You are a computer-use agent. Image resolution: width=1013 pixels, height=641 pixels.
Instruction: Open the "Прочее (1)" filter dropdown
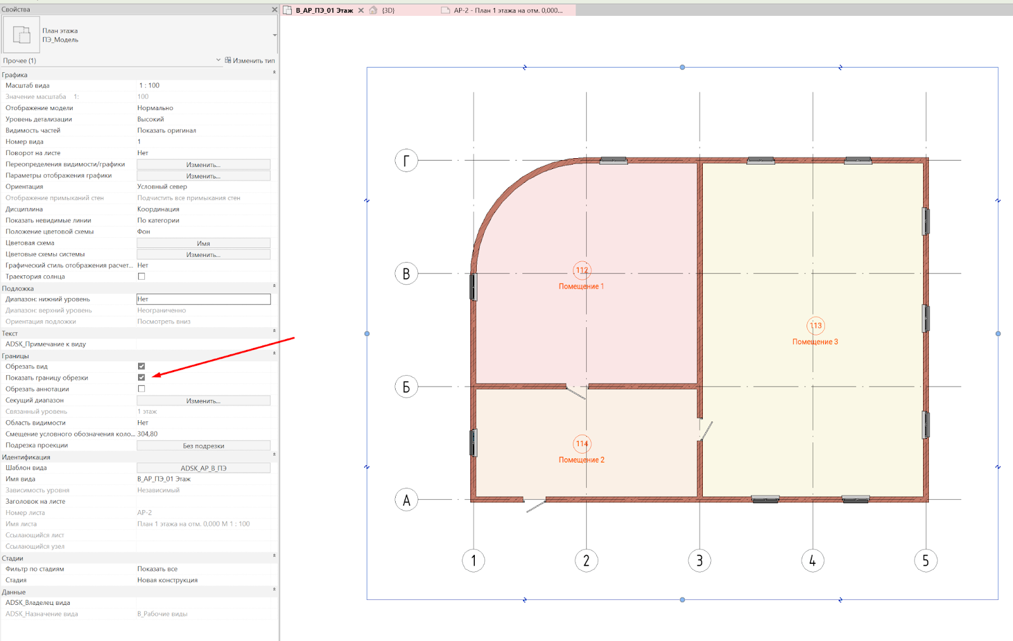click(x=218, y=60)
